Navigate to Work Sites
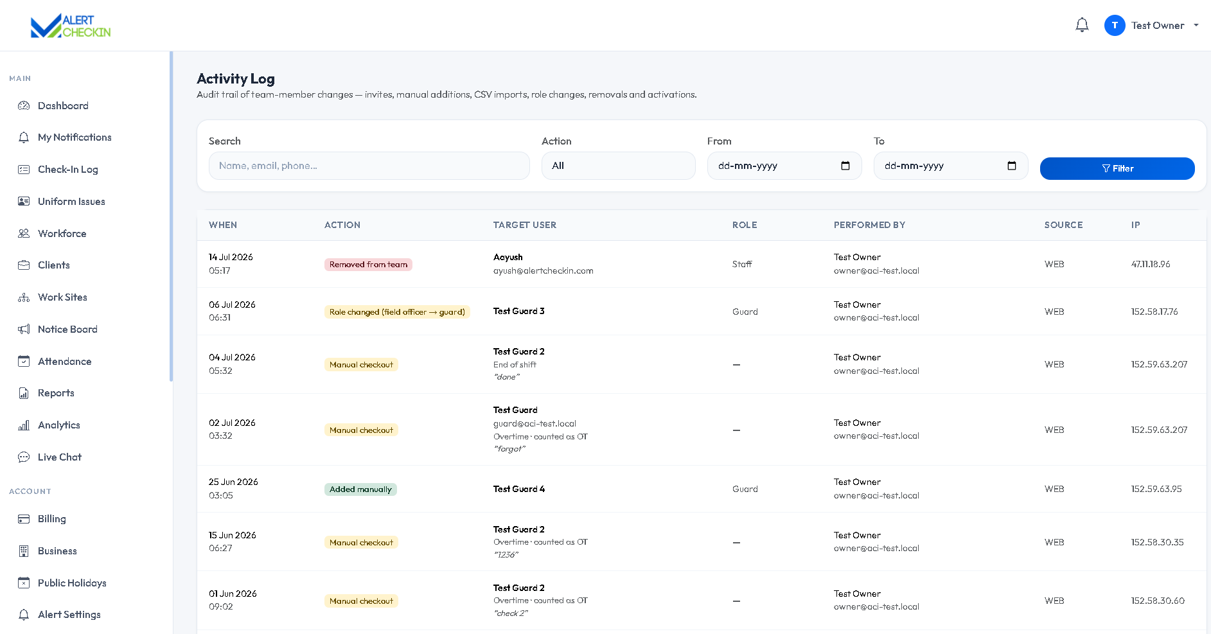This screenshot has height=634, width=1211. pyautogui.click(x=62, y=297)
